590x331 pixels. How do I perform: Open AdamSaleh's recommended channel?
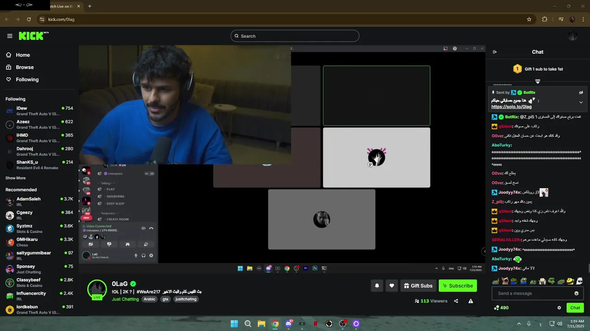point(39,201)
